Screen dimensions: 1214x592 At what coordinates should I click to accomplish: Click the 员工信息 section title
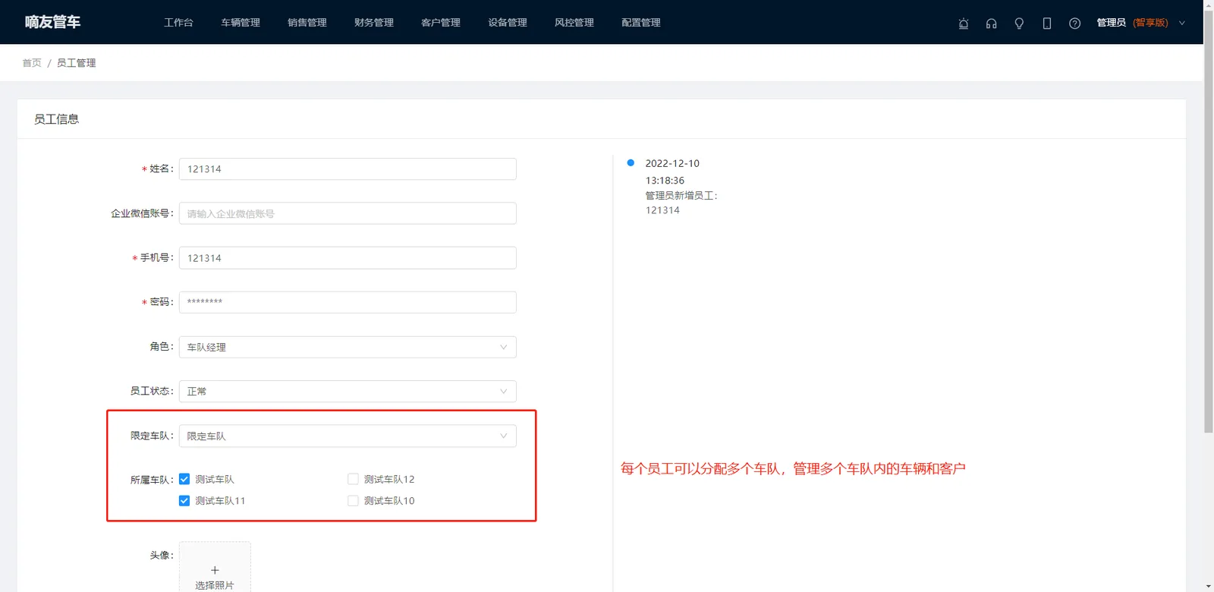(56, 119)
